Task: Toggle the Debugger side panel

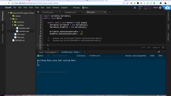Action: (168, 37)
